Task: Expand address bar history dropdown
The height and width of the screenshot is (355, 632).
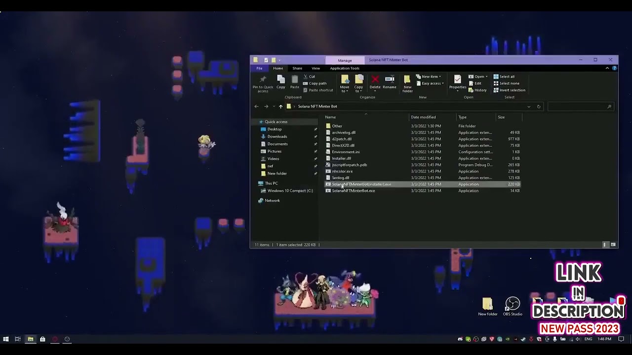Action: coord(529,106)
